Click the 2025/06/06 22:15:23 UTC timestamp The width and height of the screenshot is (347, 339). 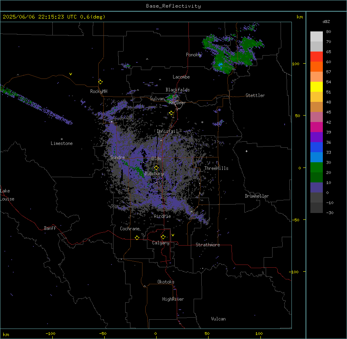pos(40,17)
